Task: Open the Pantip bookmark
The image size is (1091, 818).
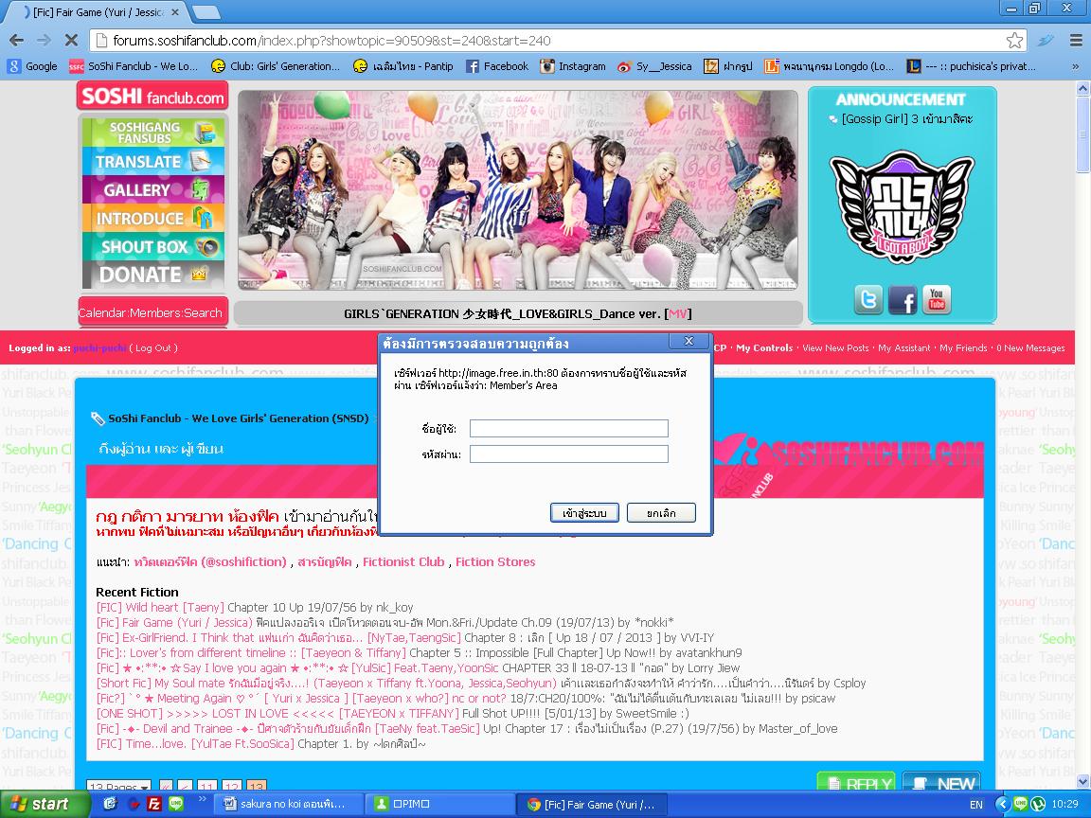Action: [x=402, y=66]
